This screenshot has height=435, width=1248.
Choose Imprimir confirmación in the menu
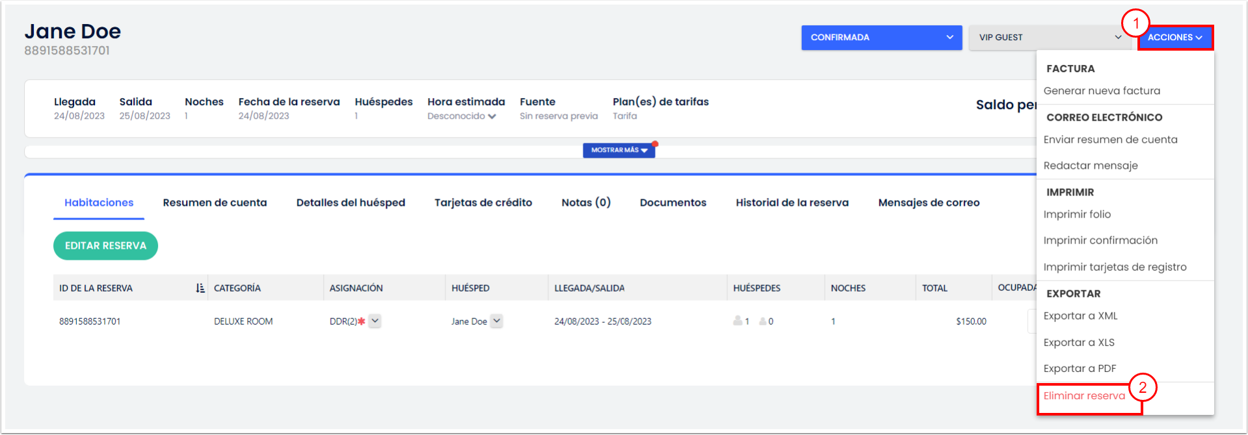1100,240
